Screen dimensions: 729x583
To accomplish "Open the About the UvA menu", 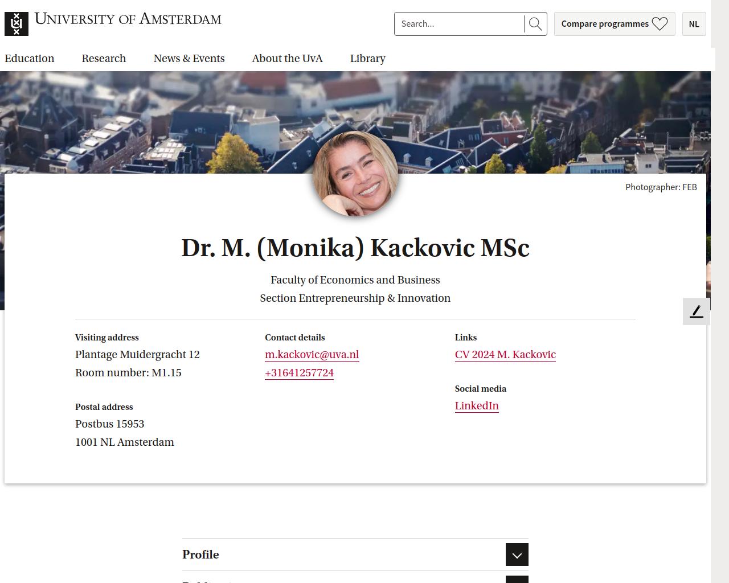I will (287, 59).
